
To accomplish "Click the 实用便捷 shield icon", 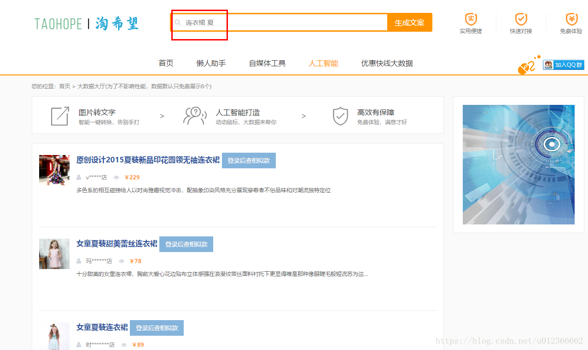I will coord(471,19).
